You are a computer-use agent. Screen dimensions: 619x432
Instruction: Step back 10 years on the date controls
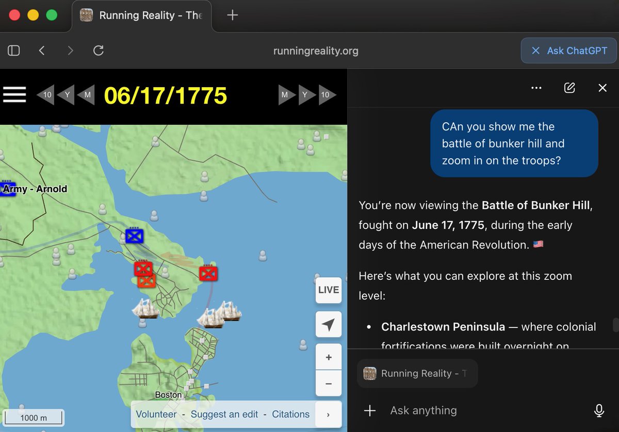tap(45, 95)
